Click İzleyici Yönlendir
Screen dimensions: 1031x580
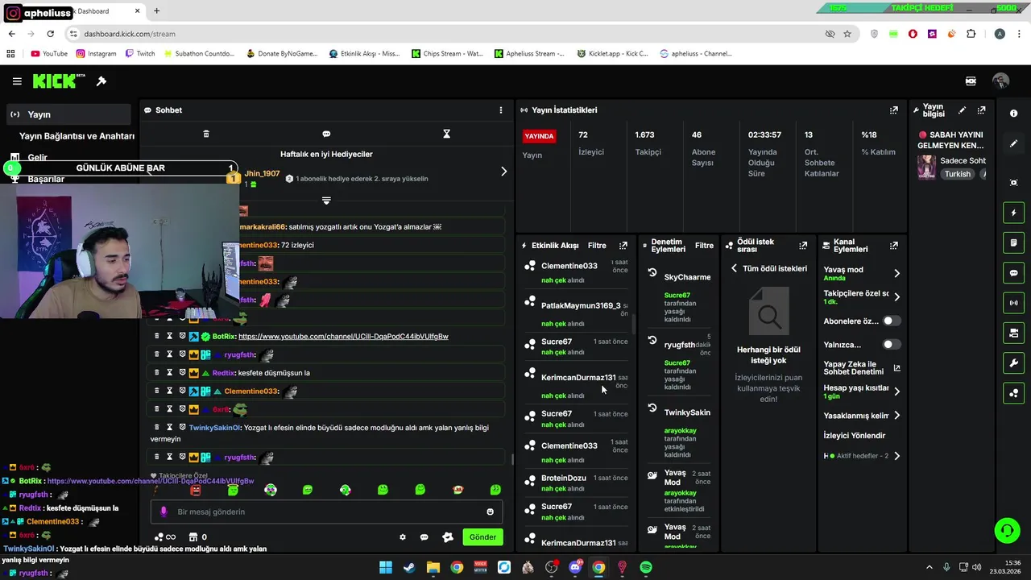coord(854,436)
